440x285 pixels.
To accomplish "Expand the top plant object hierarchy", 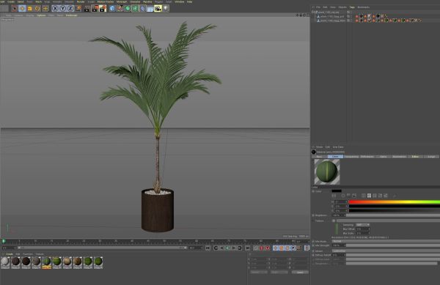I will tap(313, 12).
